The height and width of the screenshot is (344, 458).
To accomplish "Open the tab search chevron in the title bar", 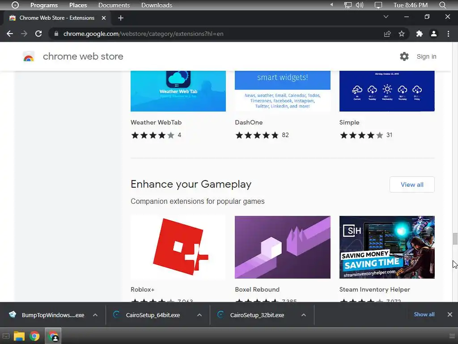I will tap(386, 17).
